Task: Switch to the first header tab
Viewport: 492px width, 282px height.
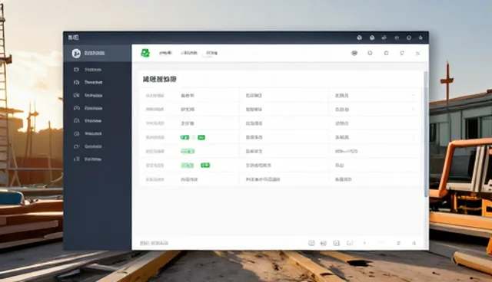Action: [x=165, y=53]
